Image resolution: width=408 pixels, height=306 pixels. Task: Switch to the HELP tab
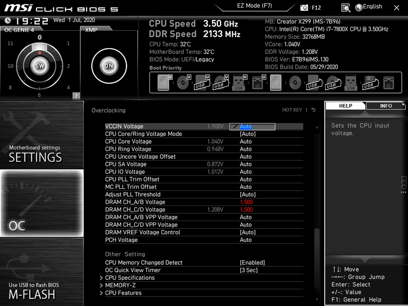tap(346, 106)
